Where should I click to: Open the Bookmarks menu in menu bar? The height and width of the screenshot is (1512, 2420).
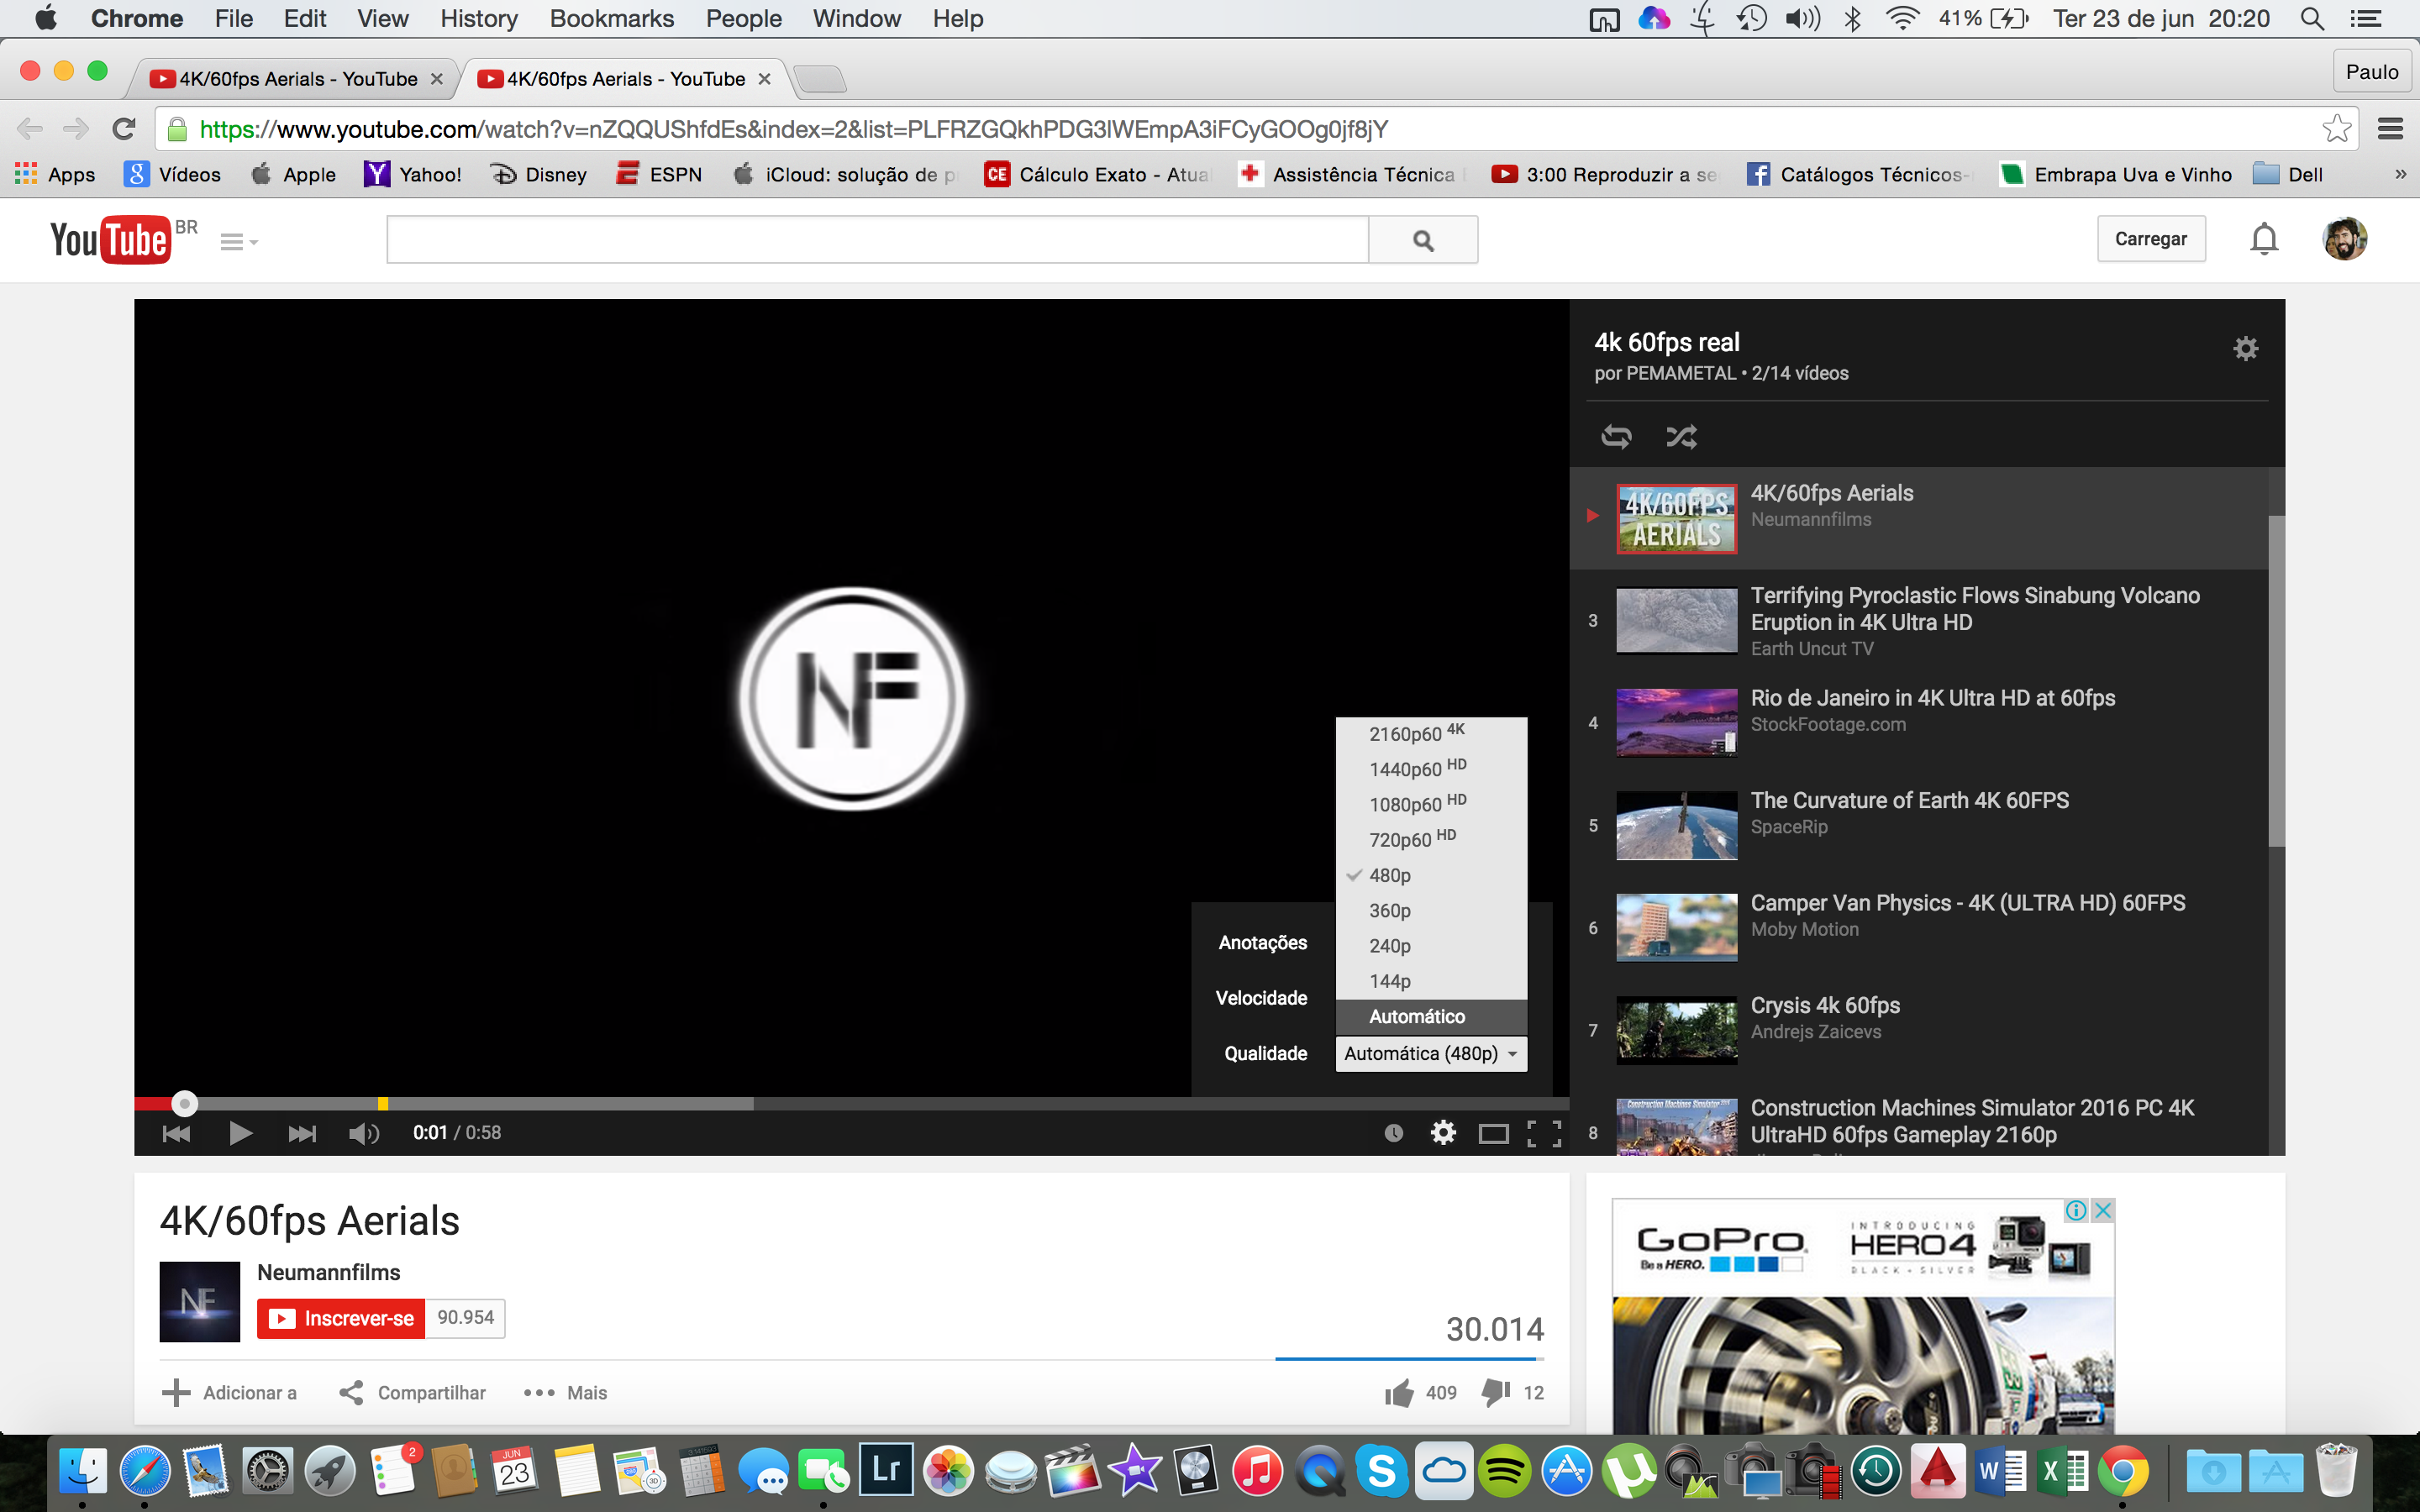click(x=611, y=18)
